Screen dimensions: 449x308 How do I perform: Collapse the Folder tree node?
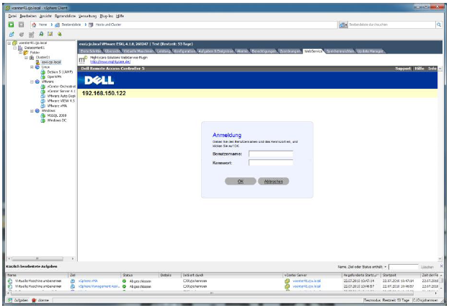click(x=21, y=53)
